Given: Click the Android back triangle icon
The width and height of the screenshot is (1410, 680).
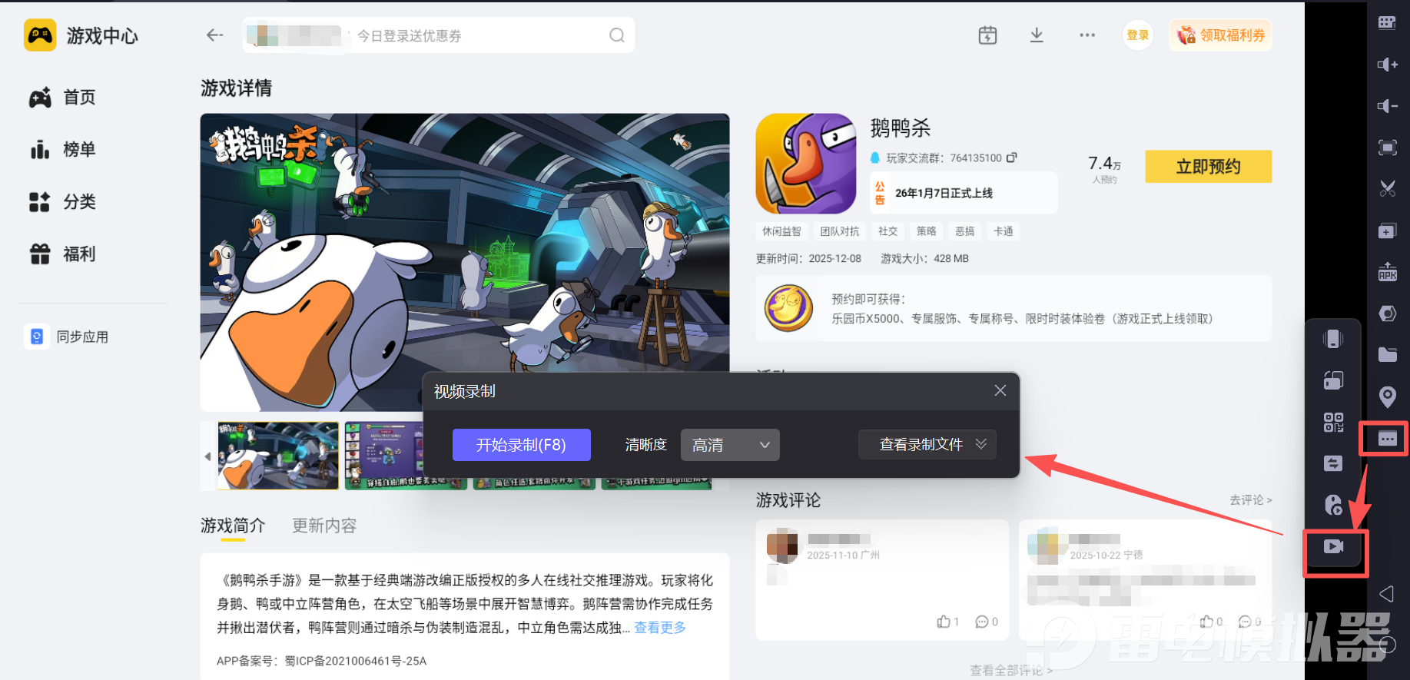Looking at the screenshot, I should (x=1387, y=593).
